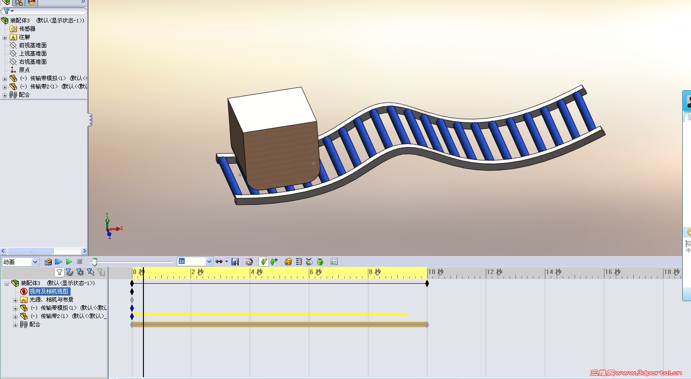The image size is (691, 379).
Task: Switch to the DisplayManager tab
Action: (31, 2)
